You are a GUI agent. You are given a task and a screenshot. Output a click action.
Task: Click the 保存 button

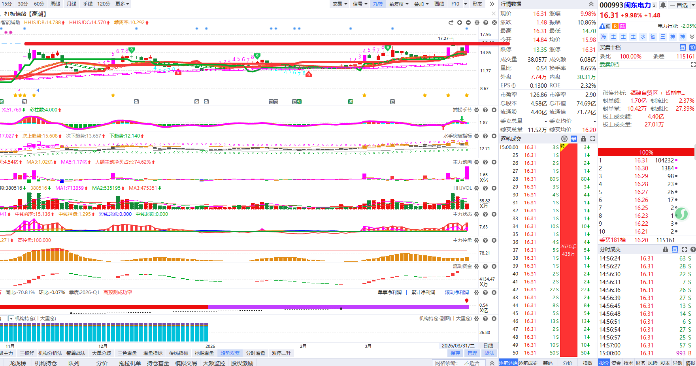click(455, 353)
